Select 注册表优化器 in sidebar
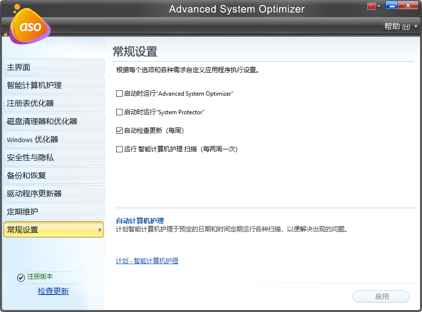422x312 pixels. [54, 104]
